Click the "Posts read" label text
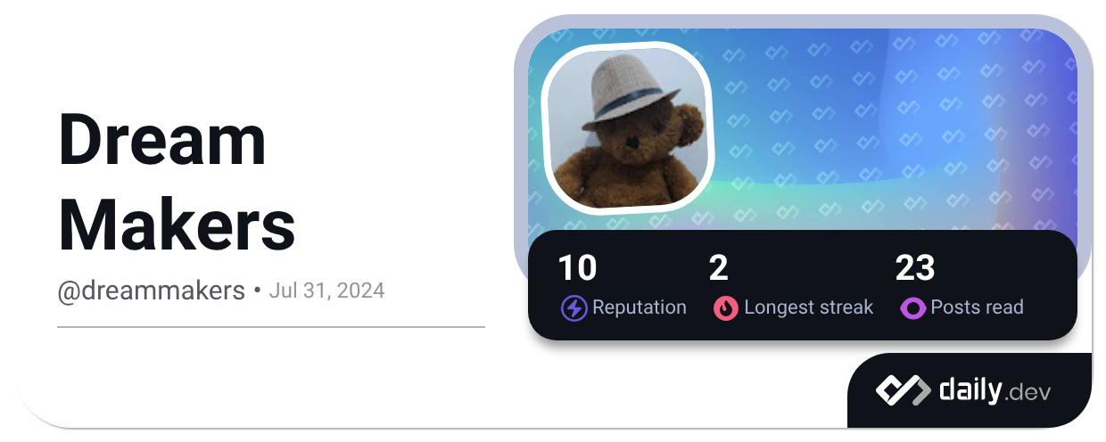Image resolution: width=1106 pixels, height=442 pixels. pos(978,307)
